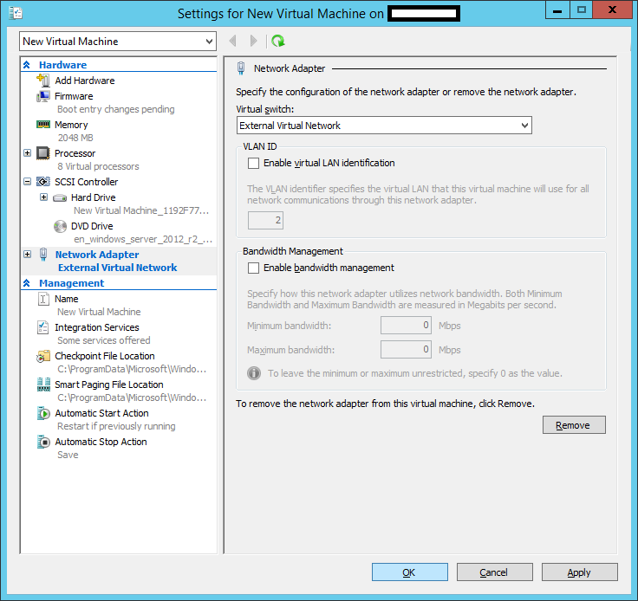Click the Minimum bandwidth field
The image size is (638, 601).
click(406, 326)
